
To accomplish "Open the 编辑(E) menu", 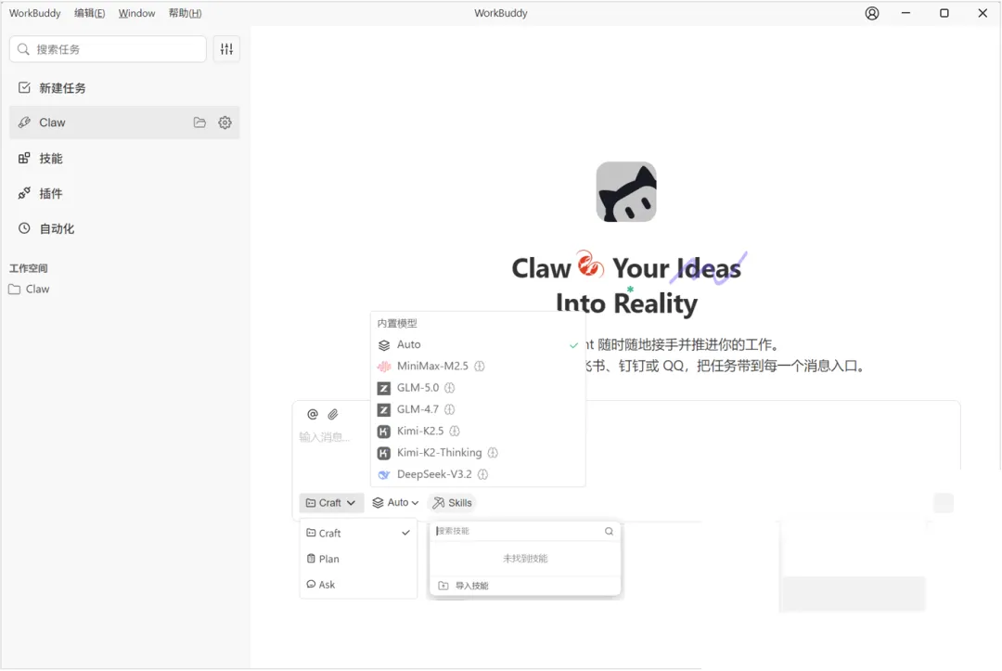I will pyautogui.click(x=89, y=13).
